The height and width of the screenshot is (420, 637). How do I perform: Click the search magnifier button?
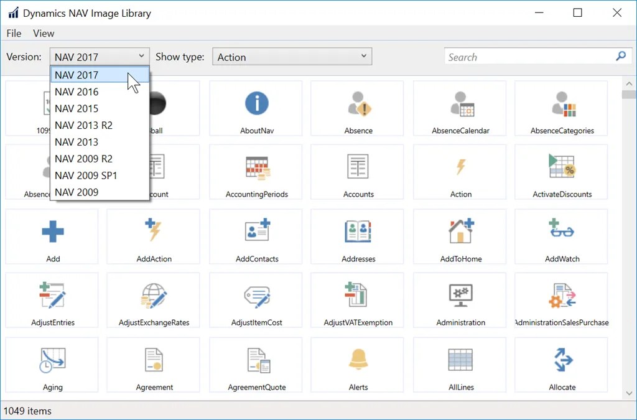(621, 56)
